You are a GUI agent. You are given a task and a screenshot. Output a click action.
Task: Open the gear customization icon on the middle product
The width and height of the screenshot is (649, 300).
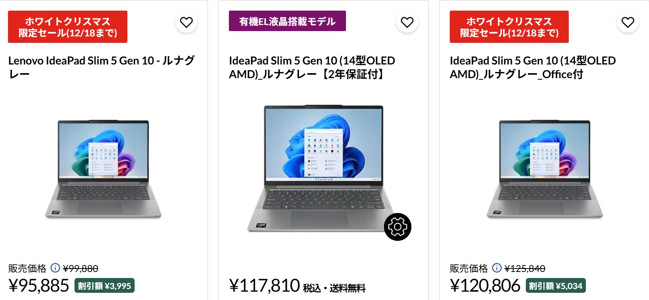[398, 226]
